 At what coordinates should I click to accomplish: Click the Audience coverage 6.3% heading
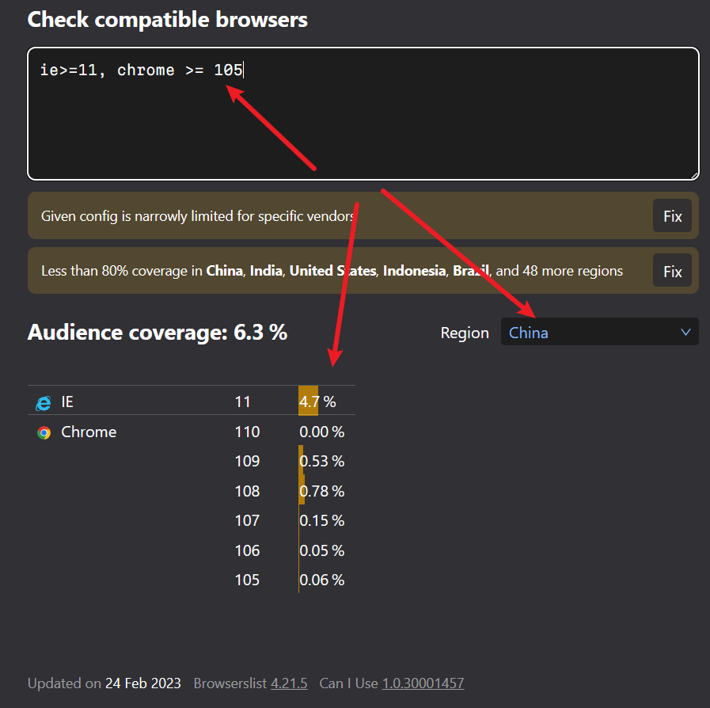point(157,333)
